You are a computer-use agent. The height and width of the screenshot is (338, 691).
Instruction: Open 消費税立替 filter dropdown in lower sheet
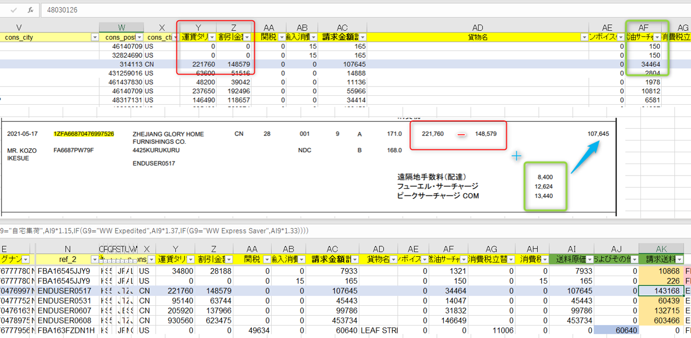point(511,259)
